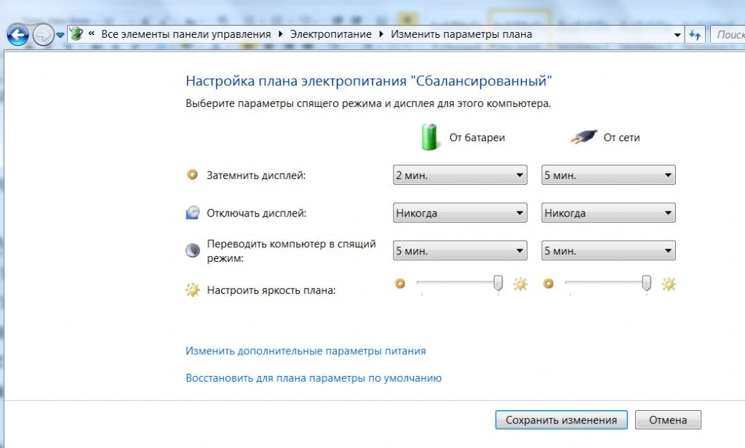
Task: Click the Back navigation arrow button
Action: point(17,34)
